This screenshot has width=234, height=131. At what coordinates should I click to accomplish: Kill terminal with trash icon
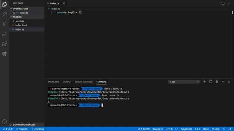[x=217, y=82]
